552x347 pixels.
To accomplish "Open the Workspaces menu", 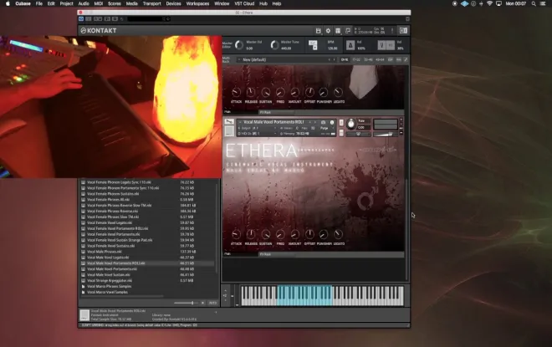I will click(x=197, y=3).
